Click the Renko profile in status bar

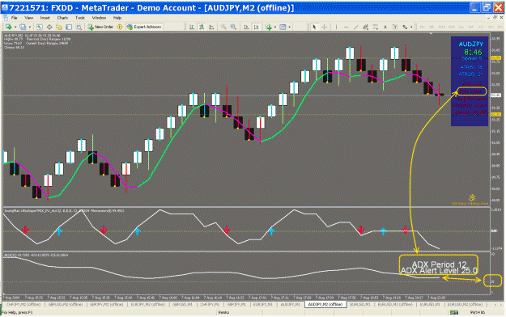tap(223, 312)
